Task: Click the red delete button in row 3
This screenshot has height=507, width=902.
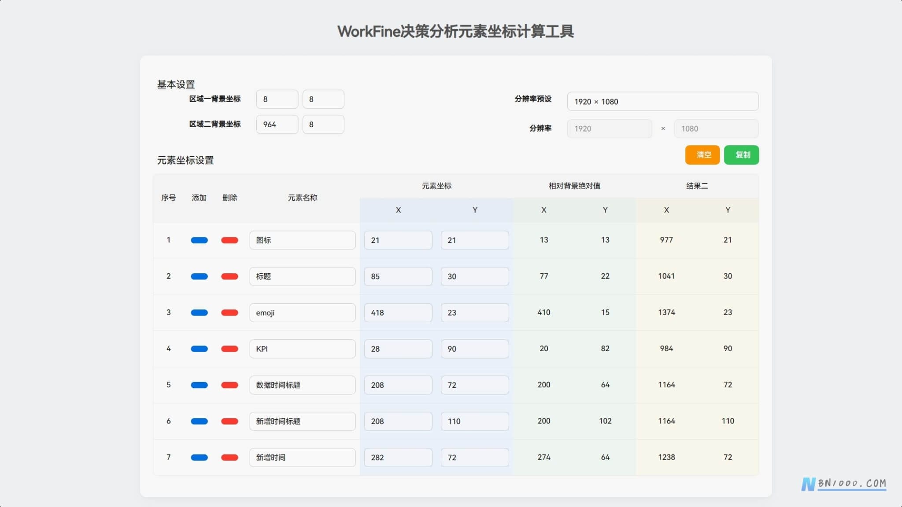Action: click(x=229, y=312)
